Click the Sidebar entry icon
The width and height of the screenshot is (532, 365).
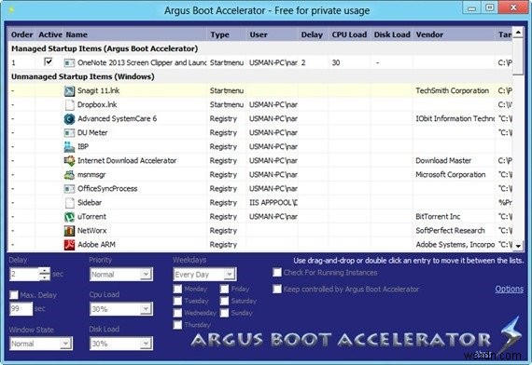point(69,203)
